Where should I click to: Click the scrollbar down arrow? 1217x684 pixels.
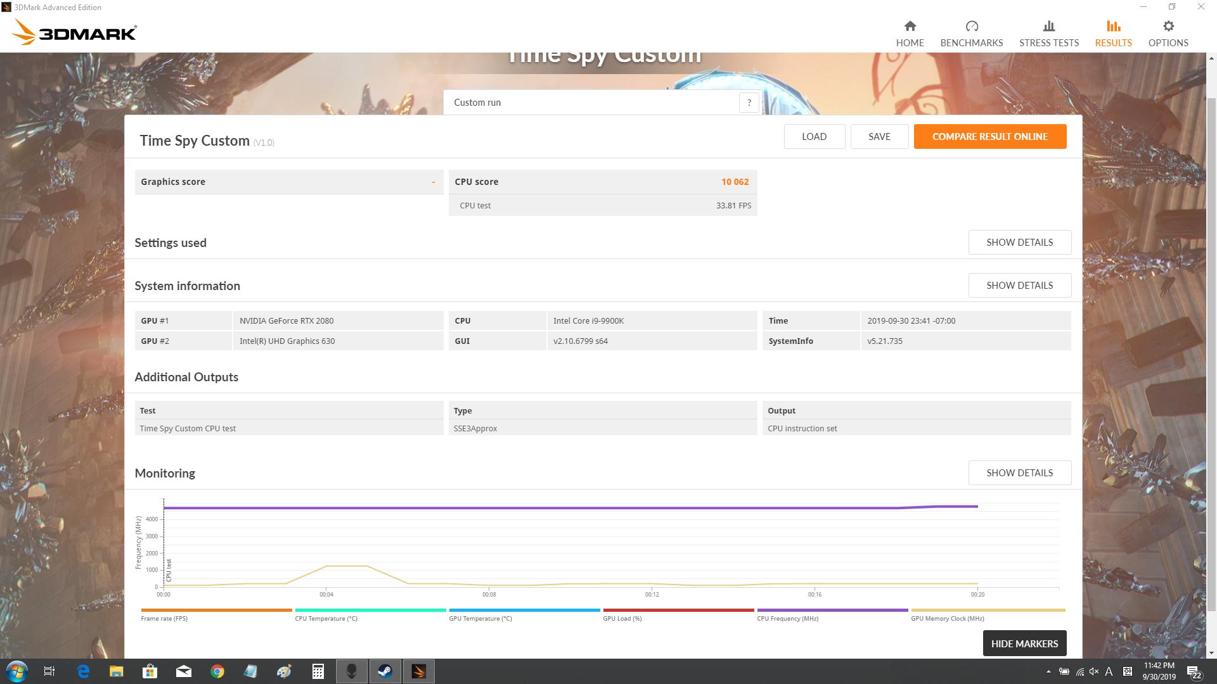coord(1211,653)
